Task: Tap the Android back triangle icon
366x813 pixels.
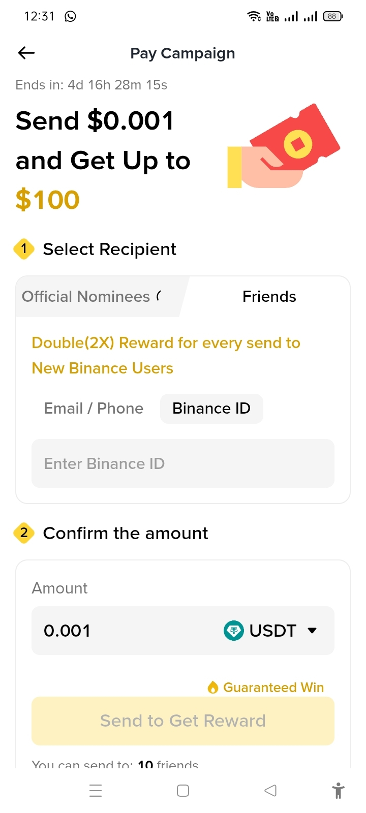Action: [x=270, y=791]
